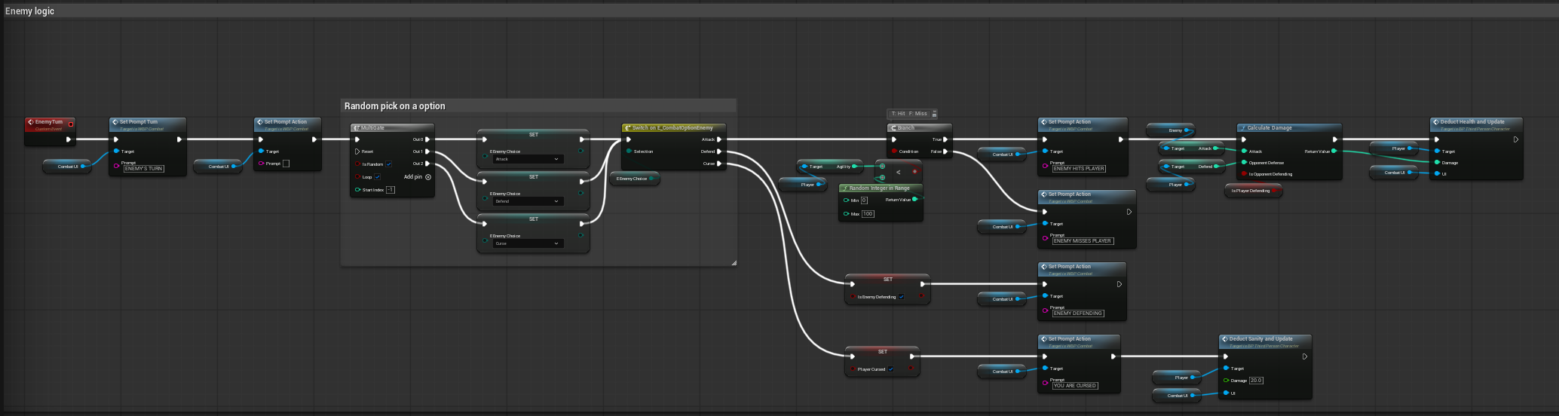Open the Defend enum dropdown

(527, 201)
